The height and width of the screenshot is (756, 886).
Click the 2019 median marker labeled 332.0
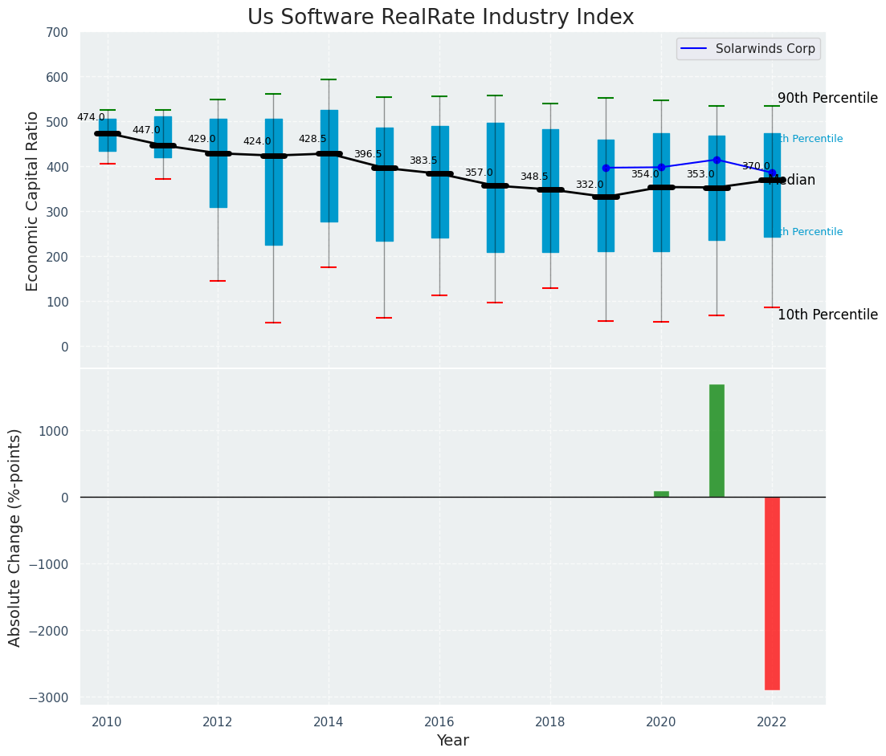click(606, 197)
